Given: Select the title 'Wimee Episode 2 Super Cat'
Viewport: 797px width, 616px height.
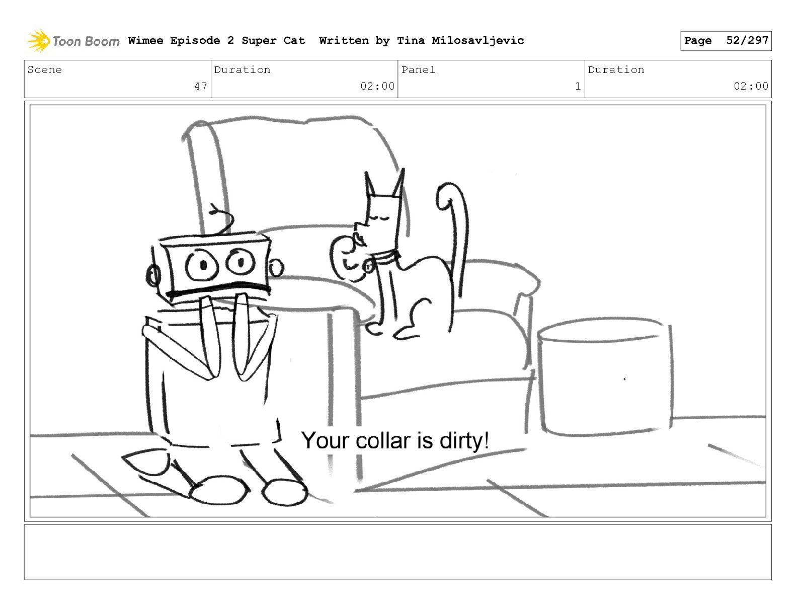Looking at the screenshot, I should coord(216,40).
